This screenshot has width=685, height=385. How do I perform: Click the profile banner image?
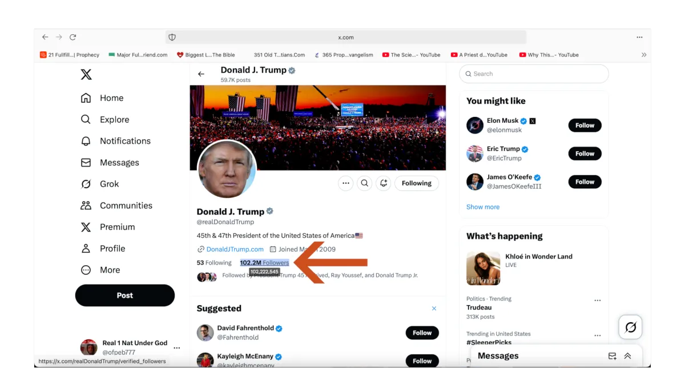pos(318,128)
